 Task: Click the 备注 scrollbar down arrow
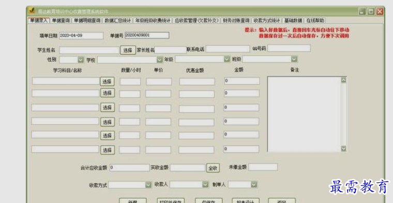(x=344, y=148)
